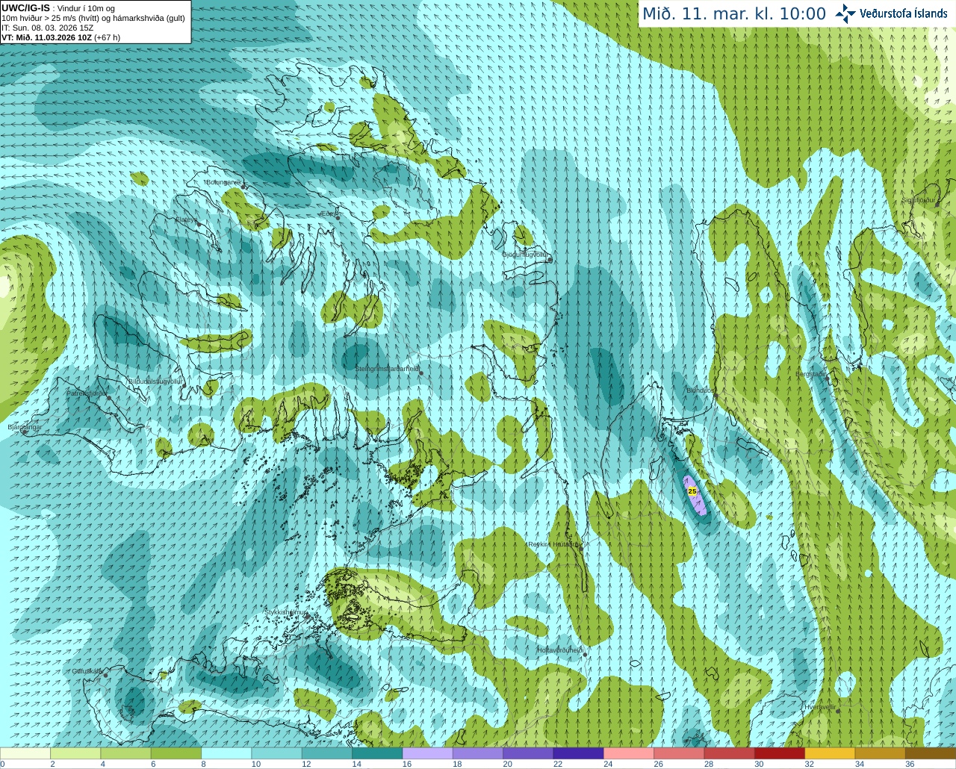Click the Reykir í Hrútafirði station label

(553, 544)
